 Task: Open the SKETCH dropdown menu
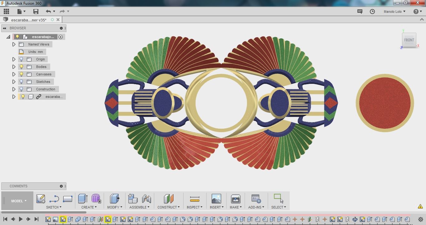pos(53,207)
